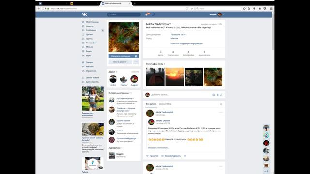Image resolution: width=310 pixels, height=174 pixels.
Task: Click Firefox back arrow button
Action: [x=39, y=9]
